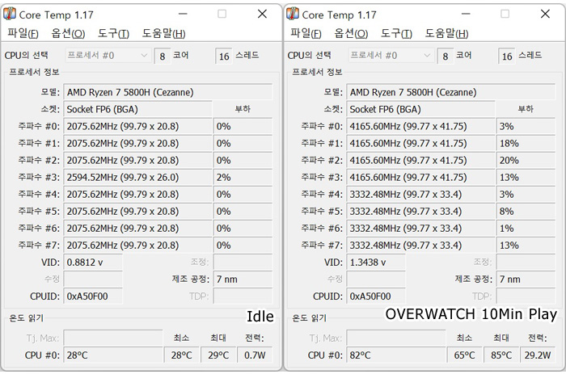Maximize the left (Idle) Core Temp window
This screenshot has width=566, height=374.
click(x=222, y=14)
